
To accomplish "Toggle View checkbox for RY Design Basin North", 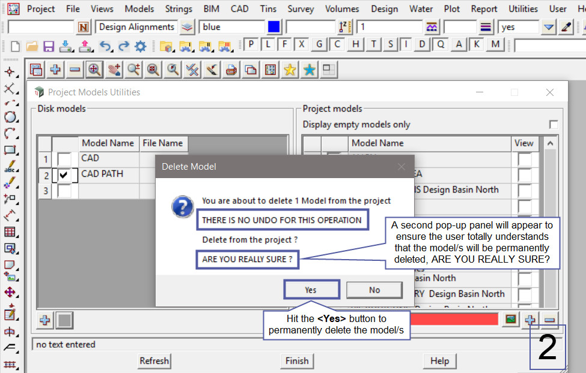I will [525, 294].
